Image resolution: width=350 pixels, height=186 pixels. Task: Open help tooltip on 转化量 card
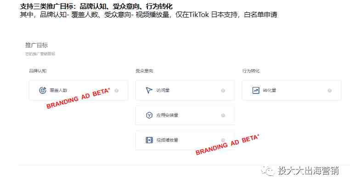pyautogui.click(x=329, y=90)
